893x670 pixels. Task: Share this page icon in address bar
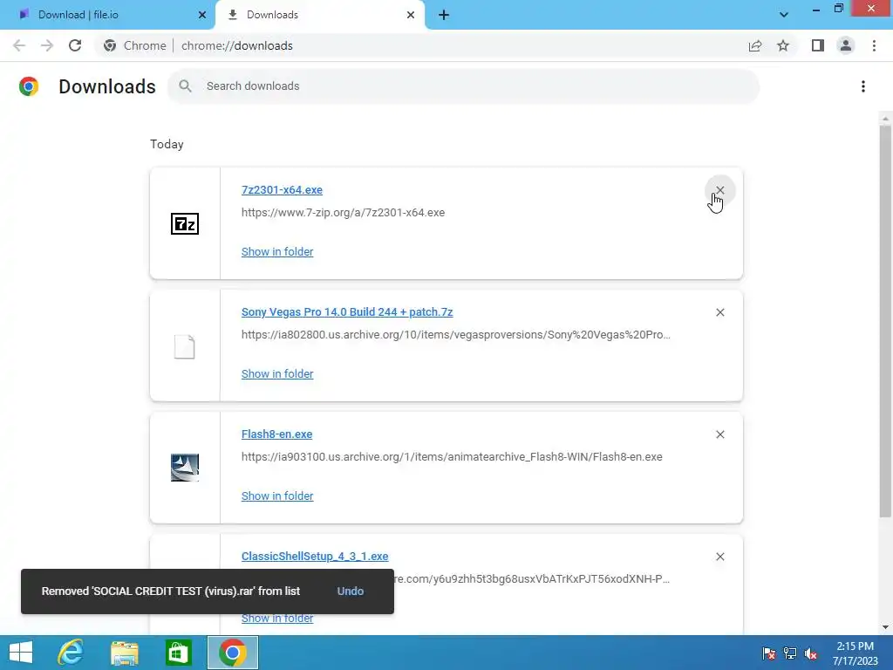point(755,45)
